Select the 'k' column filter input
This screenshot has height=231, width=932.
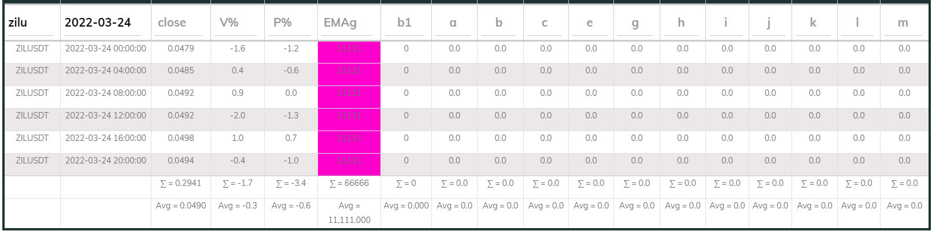pyautogui.click(x=813, y=23)
